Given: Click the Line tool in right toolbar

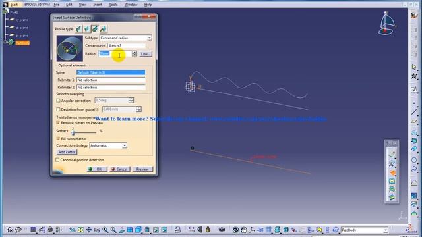Looking at the screenshot, I should (x=414, y=111).
